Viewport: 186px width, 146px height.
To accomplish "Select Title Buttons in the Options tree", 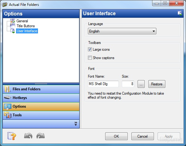I will [x=26, y=26].
